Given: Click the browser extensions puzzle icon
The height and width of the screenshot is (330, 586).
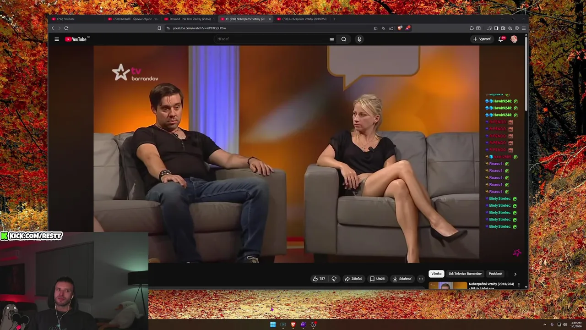Looking at the screenshot, I should [472, 28].
